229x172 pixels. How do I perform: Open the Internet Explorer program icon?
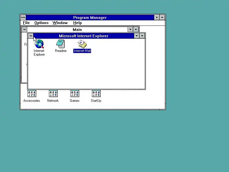click(39, 44)
